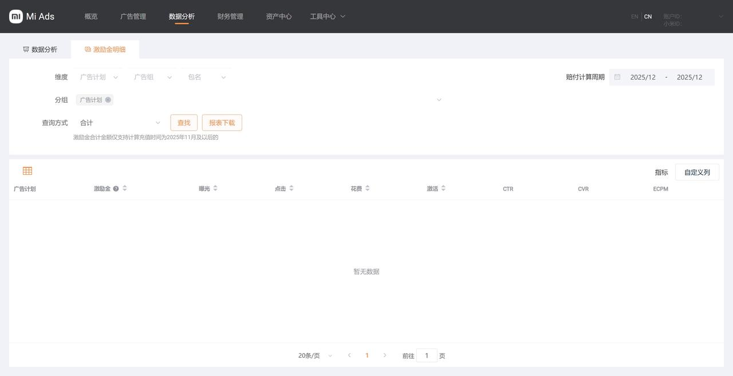The image size is (733, 376).
Task: Open the 广告计划 dimension dropdown
Action: tap(98, 77)
